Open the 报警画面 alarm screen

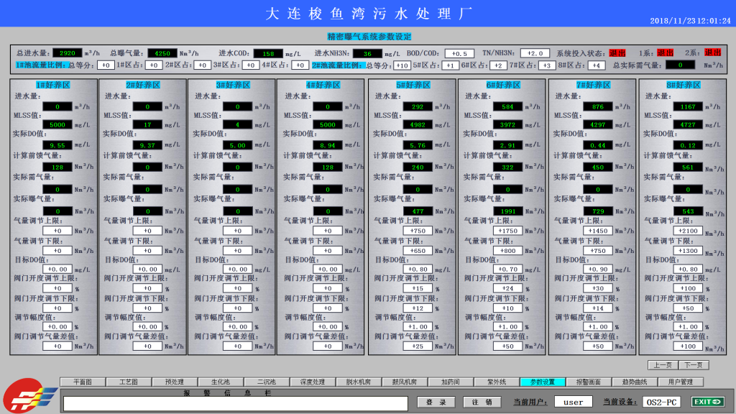pos(589,382)
